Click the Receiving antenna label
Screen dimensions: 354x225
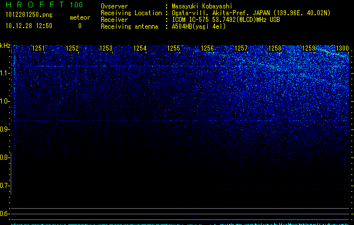(129, 26)
